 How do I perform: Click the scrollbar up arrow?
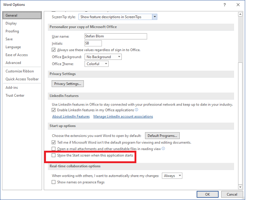point(240,14)
